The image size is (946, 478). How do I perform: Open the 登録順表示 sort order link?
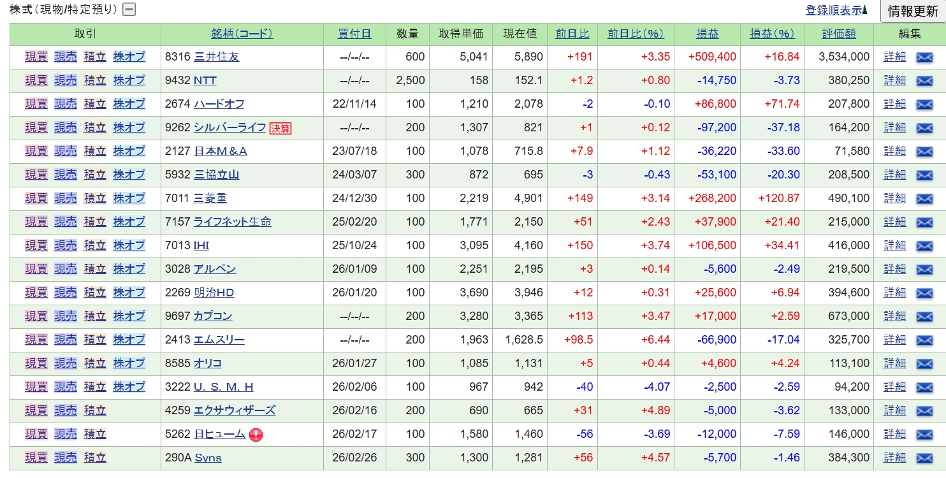click(836, 10)
